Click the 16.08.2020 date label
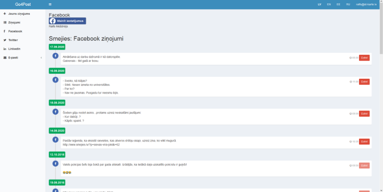This screenshot has width=383, height=192. coord(57,71)
